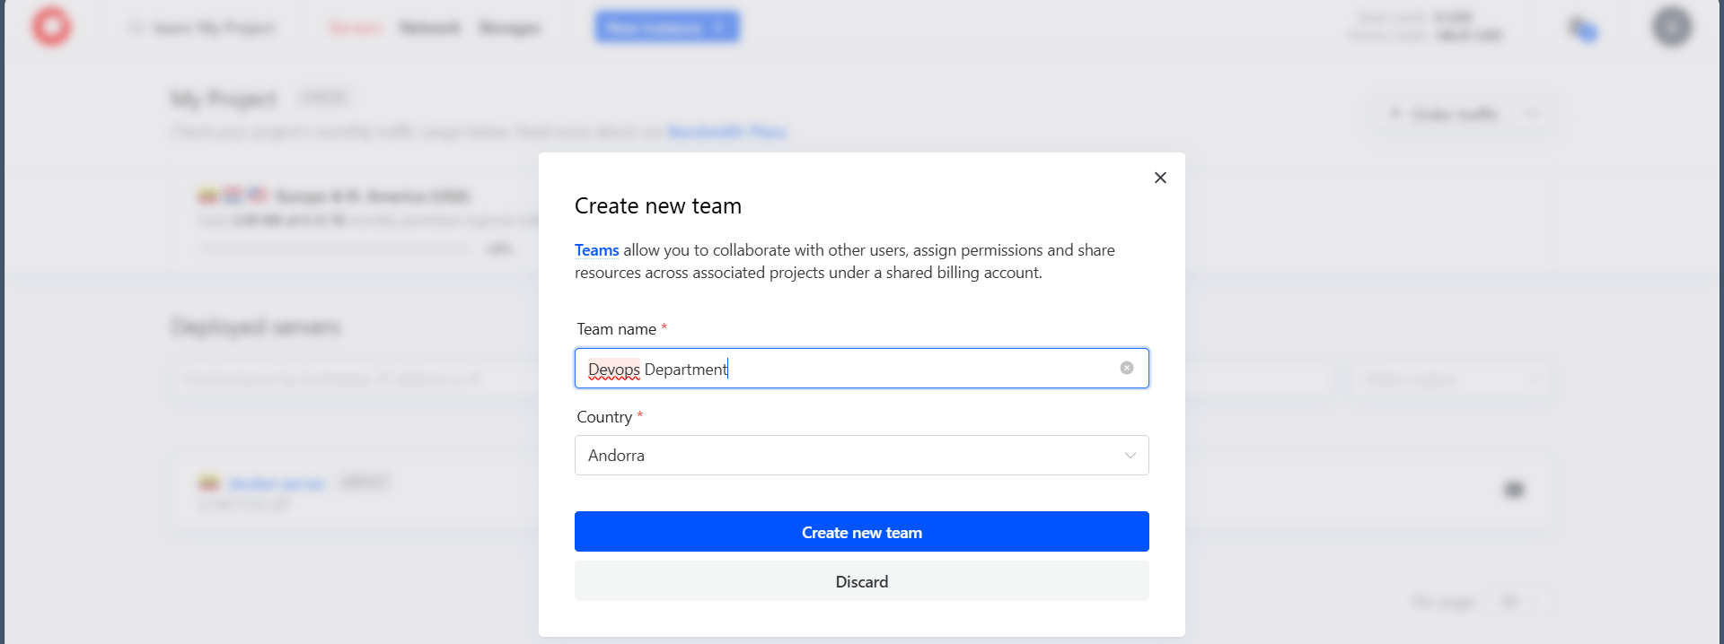Open the Per page dropdown

pos(1509,602)
